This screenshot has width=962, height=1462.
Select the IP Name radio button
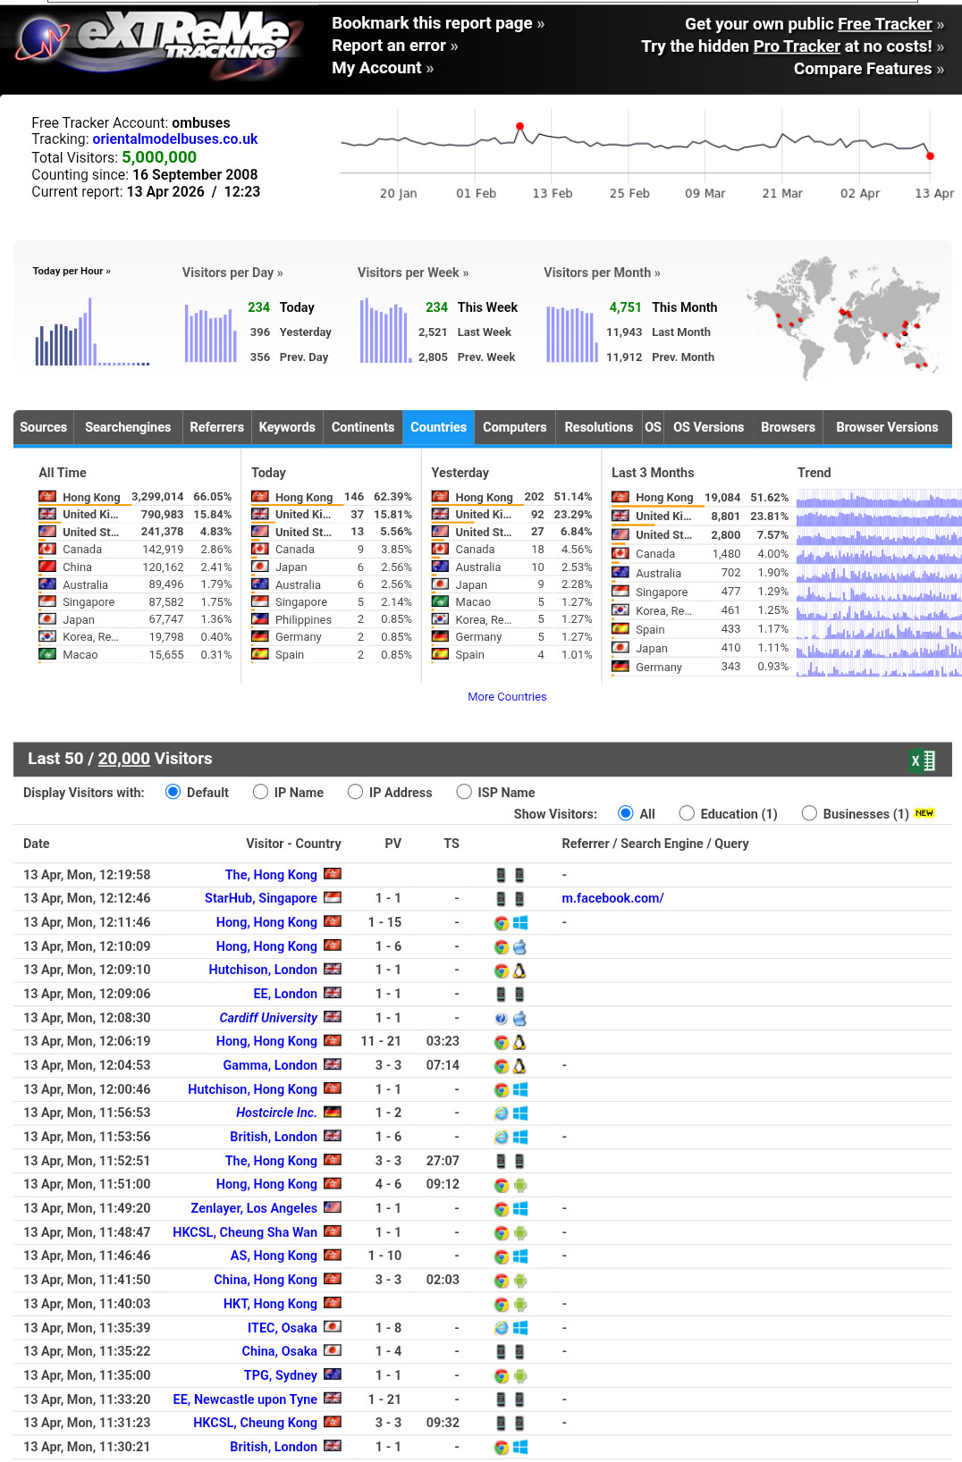(260, 792)
